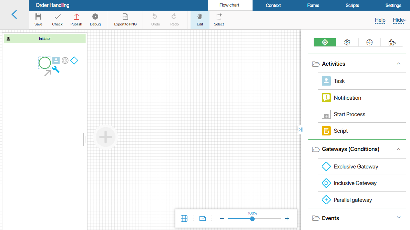Activate the Select tool
This screenshot has width=410, height=230.
(x=218, y=20)
